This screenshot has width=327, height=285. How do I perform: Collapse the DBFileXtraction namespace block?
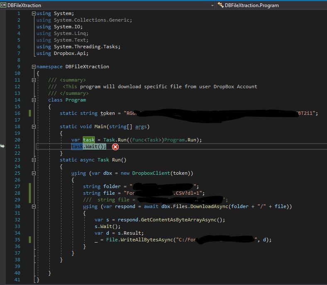click(34, 67)
